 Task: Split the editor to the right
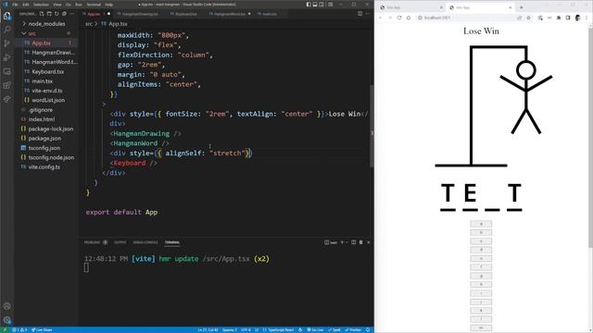[x=360, y=14]
